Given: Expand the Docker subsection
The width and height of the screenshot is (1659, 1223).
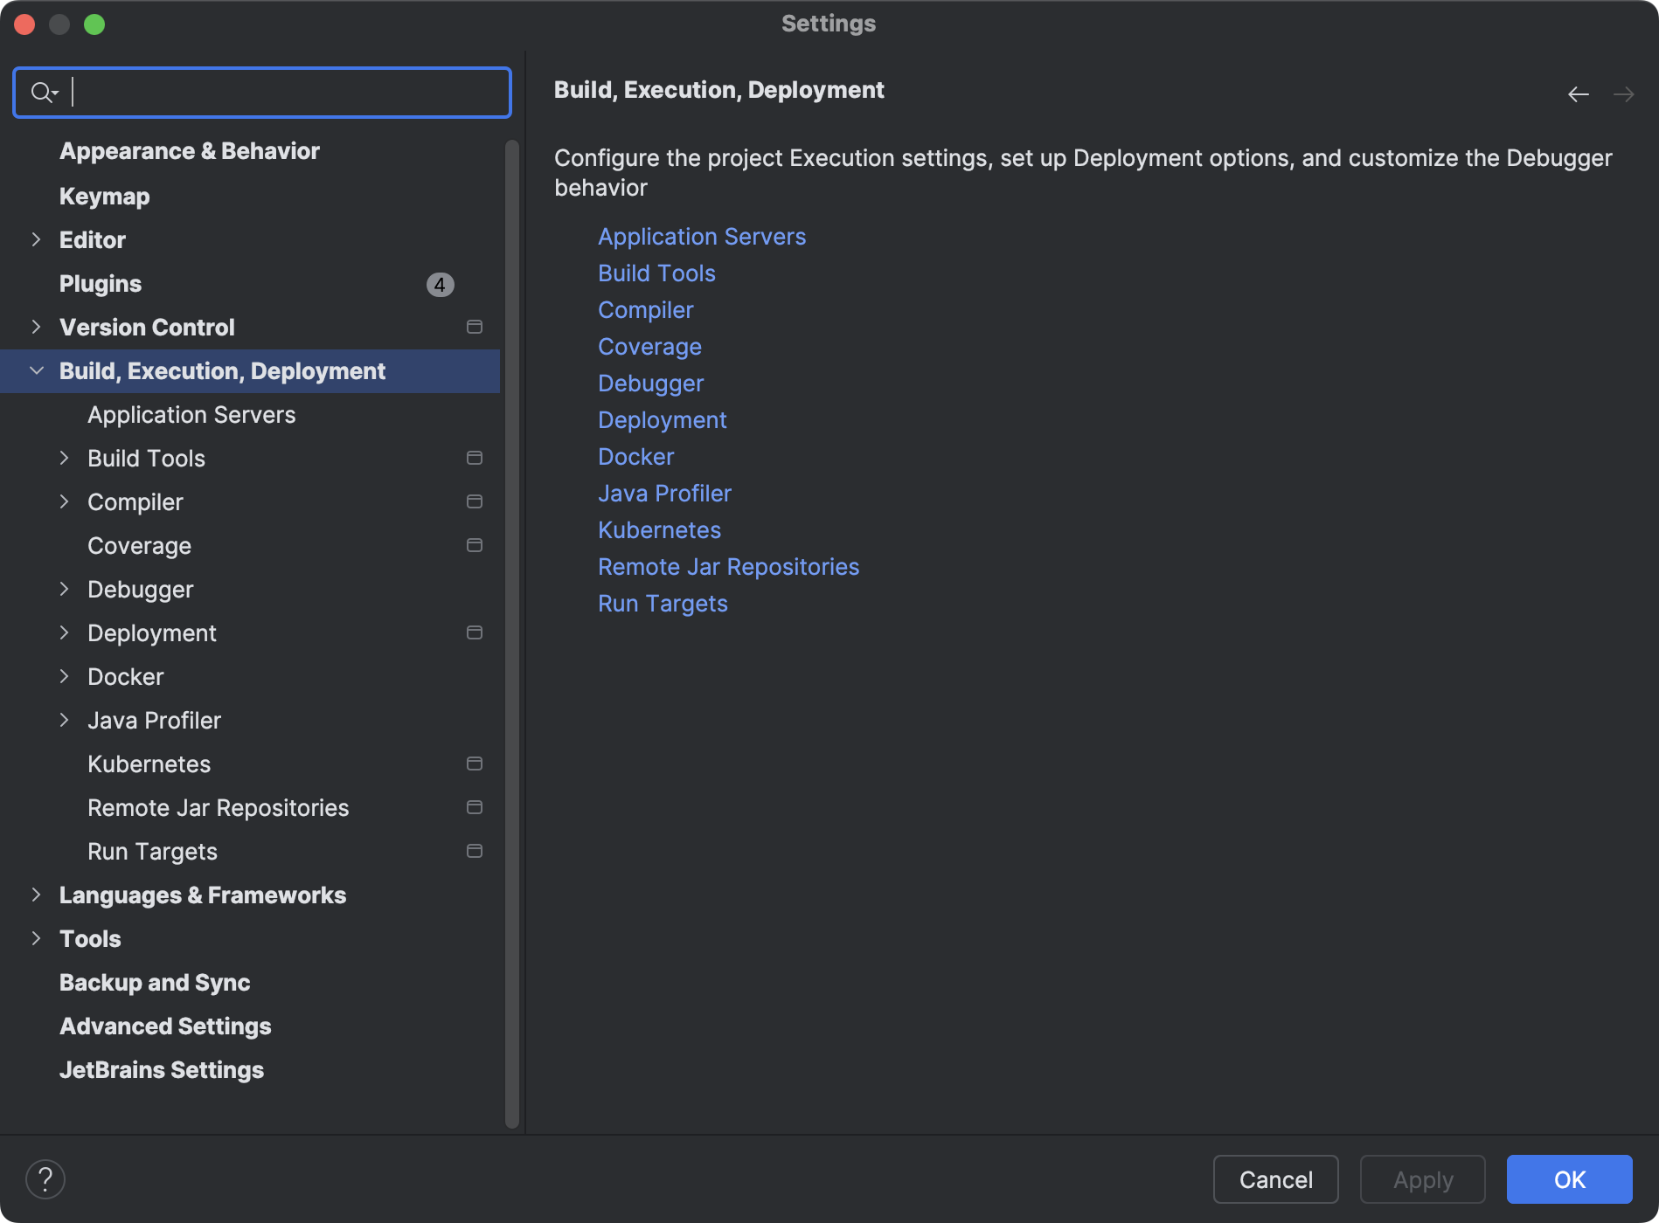Looking at the screenshot, I should 65,676.
